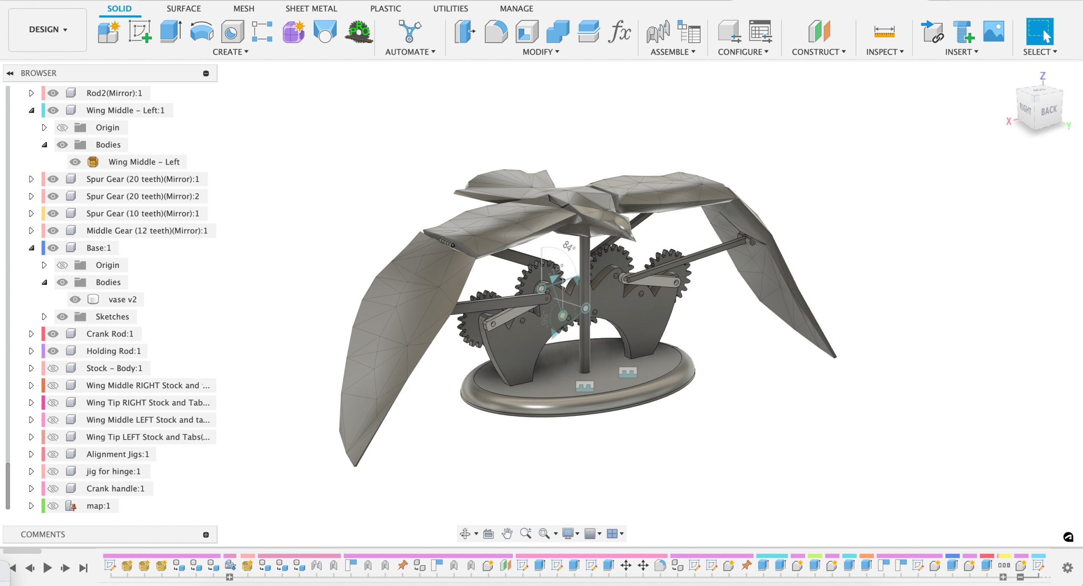1083x586 pixels.
Task: Switch to the SHEET METAL tab
Action: tap(311, 8)
